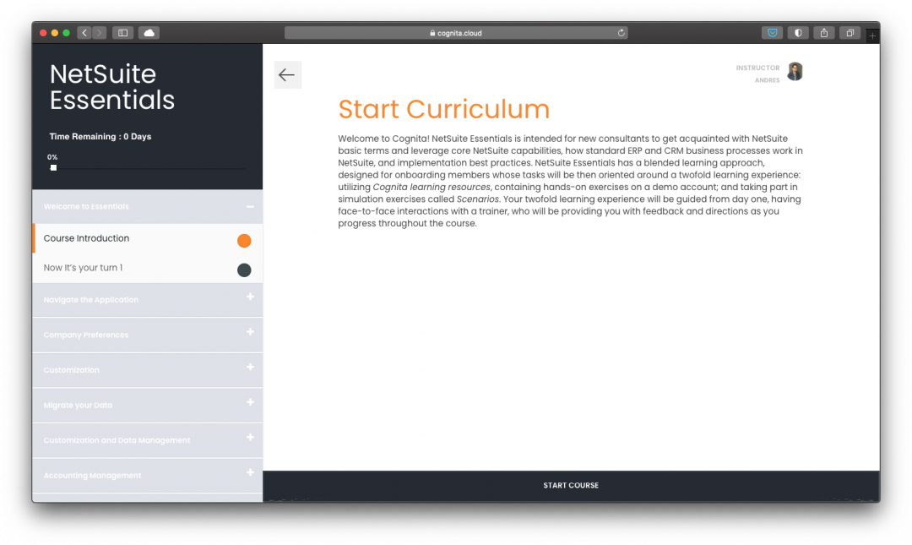Screen dimensions: 912x545
Task: Click the NetSuite Essentials course title
Action: 112,87
